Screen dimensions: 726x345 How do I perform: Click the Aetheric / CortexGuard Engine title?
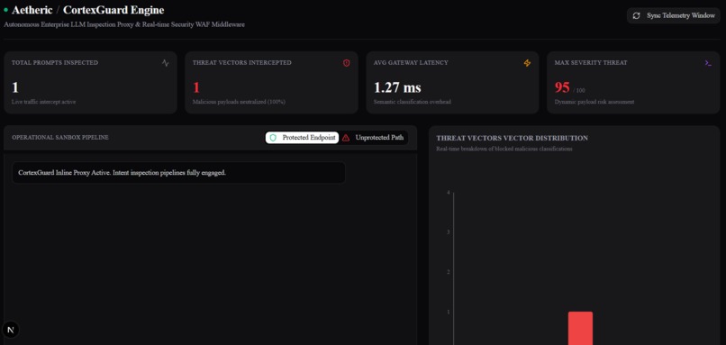pyautogui.click(x=88, y=10)
